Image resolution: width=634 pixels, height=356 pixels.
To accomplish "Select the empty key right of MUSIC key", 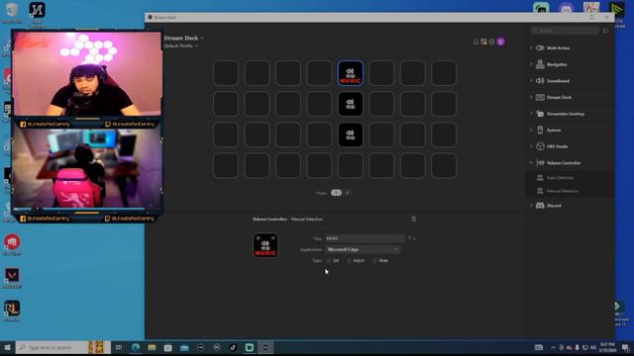I will (x=381, y=73).
